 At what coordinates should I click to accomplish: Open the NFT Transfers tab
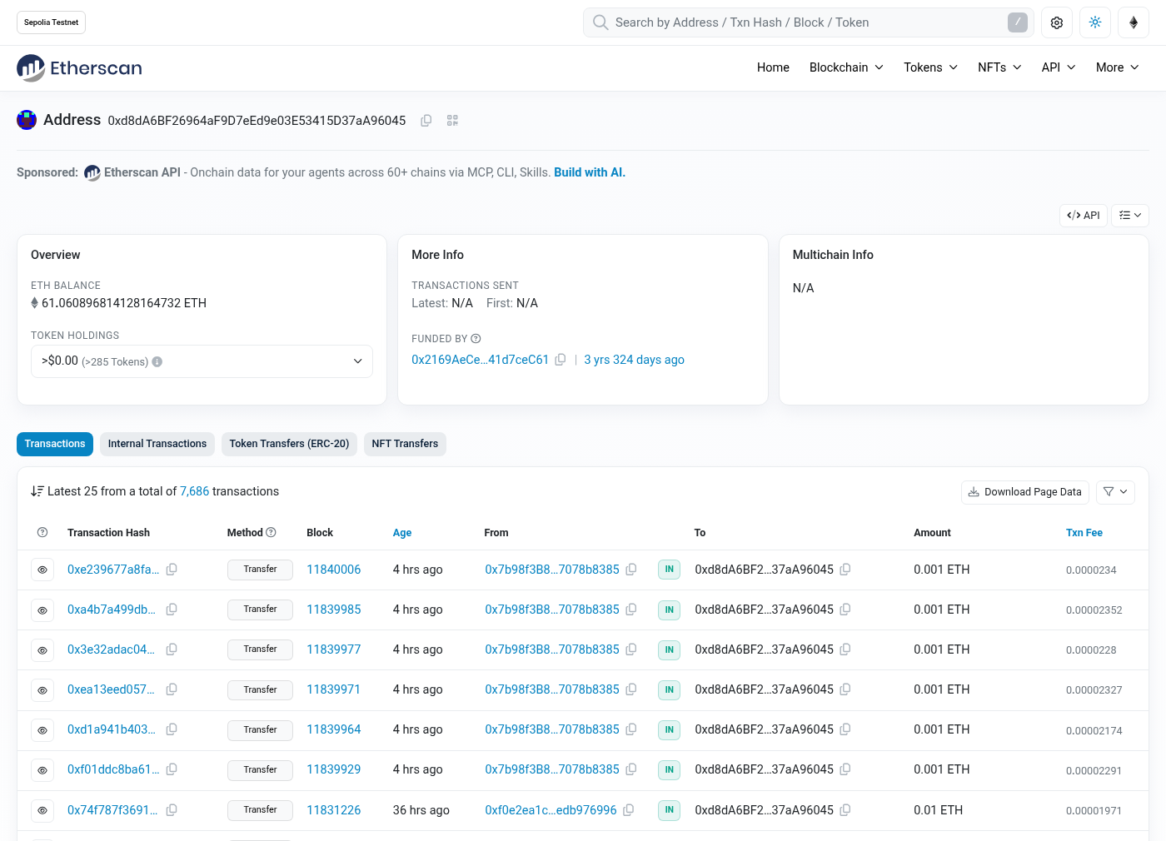405,444
